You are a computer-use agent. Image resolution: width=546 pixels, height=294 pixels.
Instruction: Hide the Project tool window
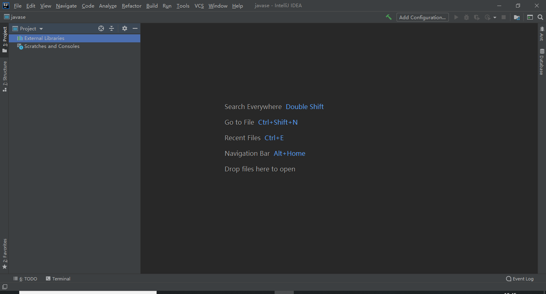(x=135, y=28)
